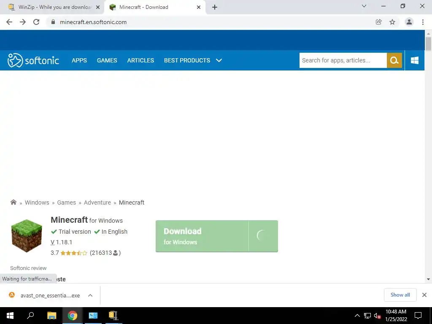Focus the Search for apps, articles field
The height and width of the screenshot is (324, 432).
point(343,60)
